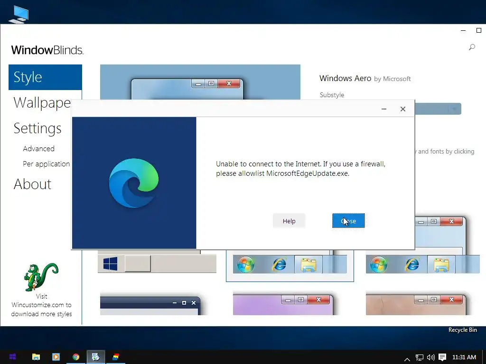Open network status tray icon
The width and height of the screenshot is (486, 364).
[x=419, y=357]
